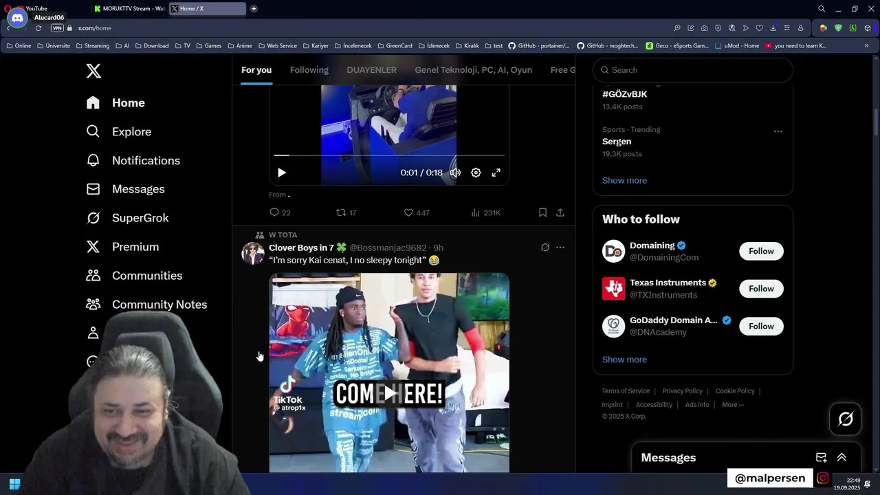Open the Ads info link
This screenshot has width=880, height=495.
point(697,405)
